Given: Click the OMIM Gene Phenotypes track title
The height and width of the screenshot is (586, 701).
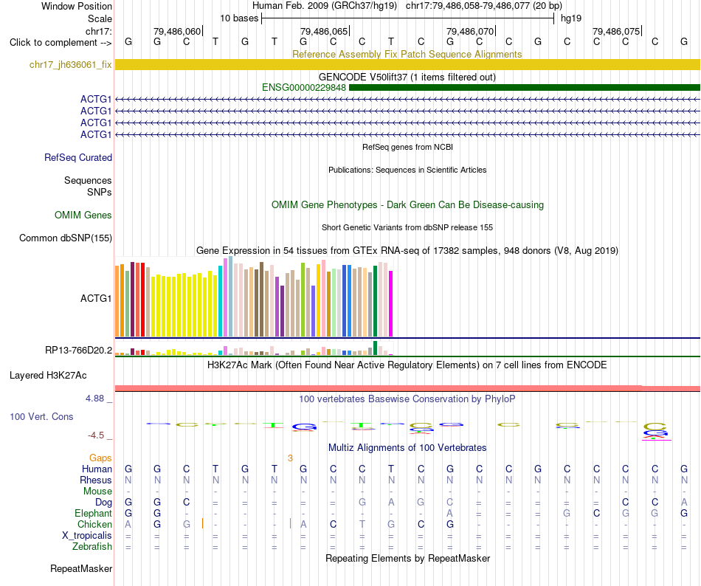Looking at the screenshot, I should pyautogui.click(x=408, y=204).
